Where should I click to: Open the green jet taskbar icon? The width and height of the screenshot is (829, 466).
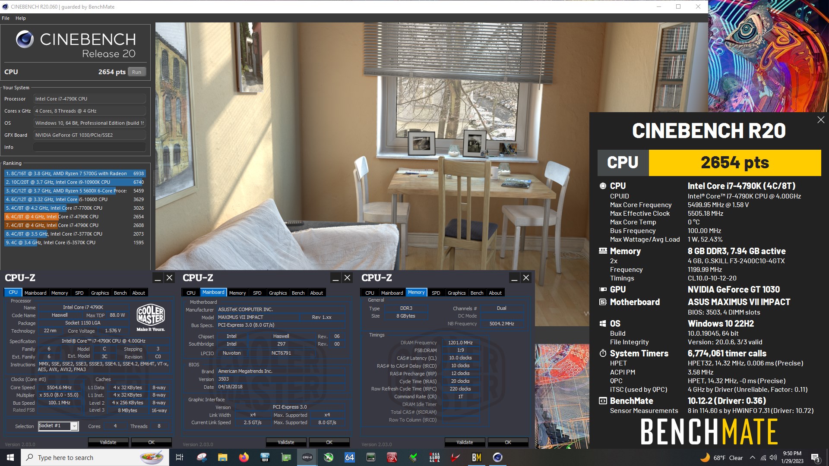pos(329,457)
